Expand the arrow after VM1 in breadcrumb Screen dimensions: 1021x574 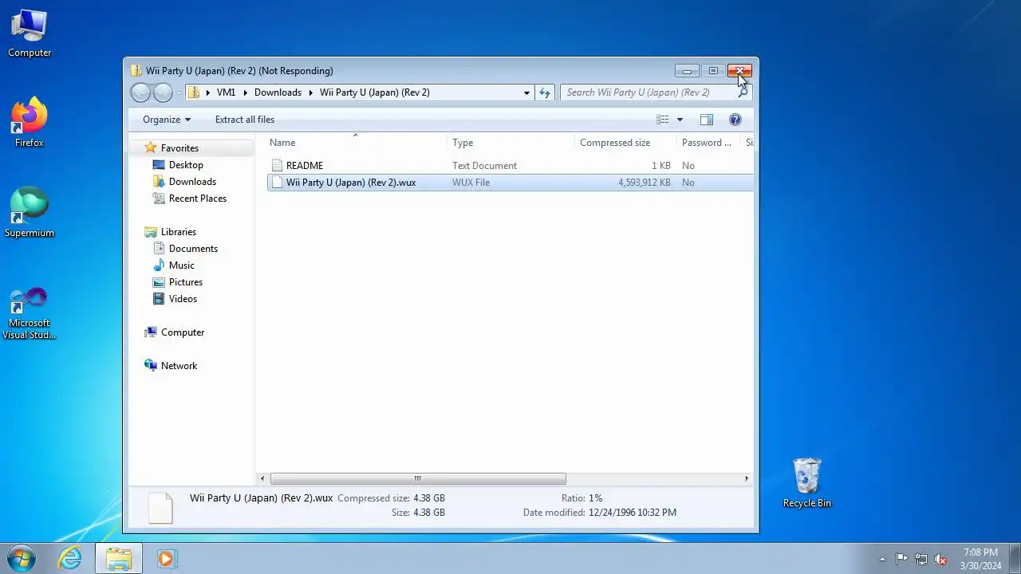[x=245, y=92]
